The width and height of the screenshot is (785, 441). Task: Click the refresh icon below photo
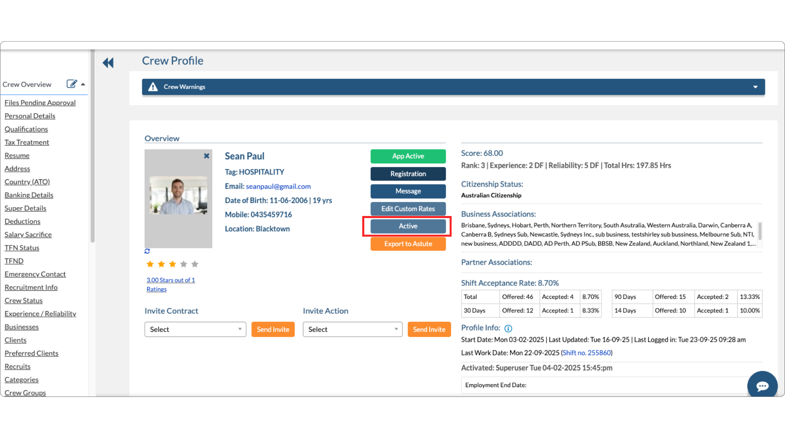click(x=147, y=251)
